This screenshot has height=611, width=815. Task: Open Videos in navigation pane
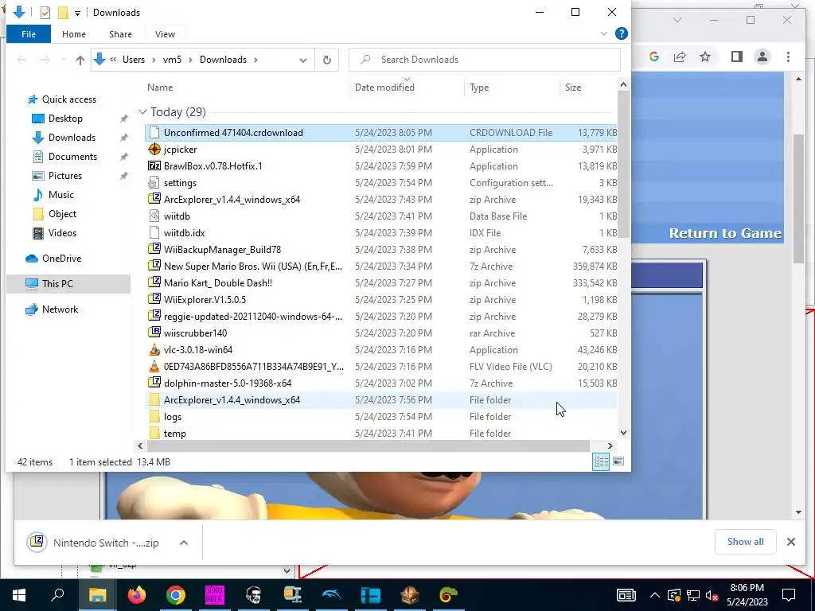click(x=62, y=233)
